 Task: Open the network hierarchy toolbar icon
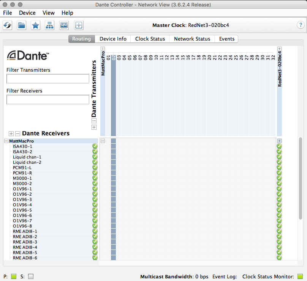pos(49,25)
